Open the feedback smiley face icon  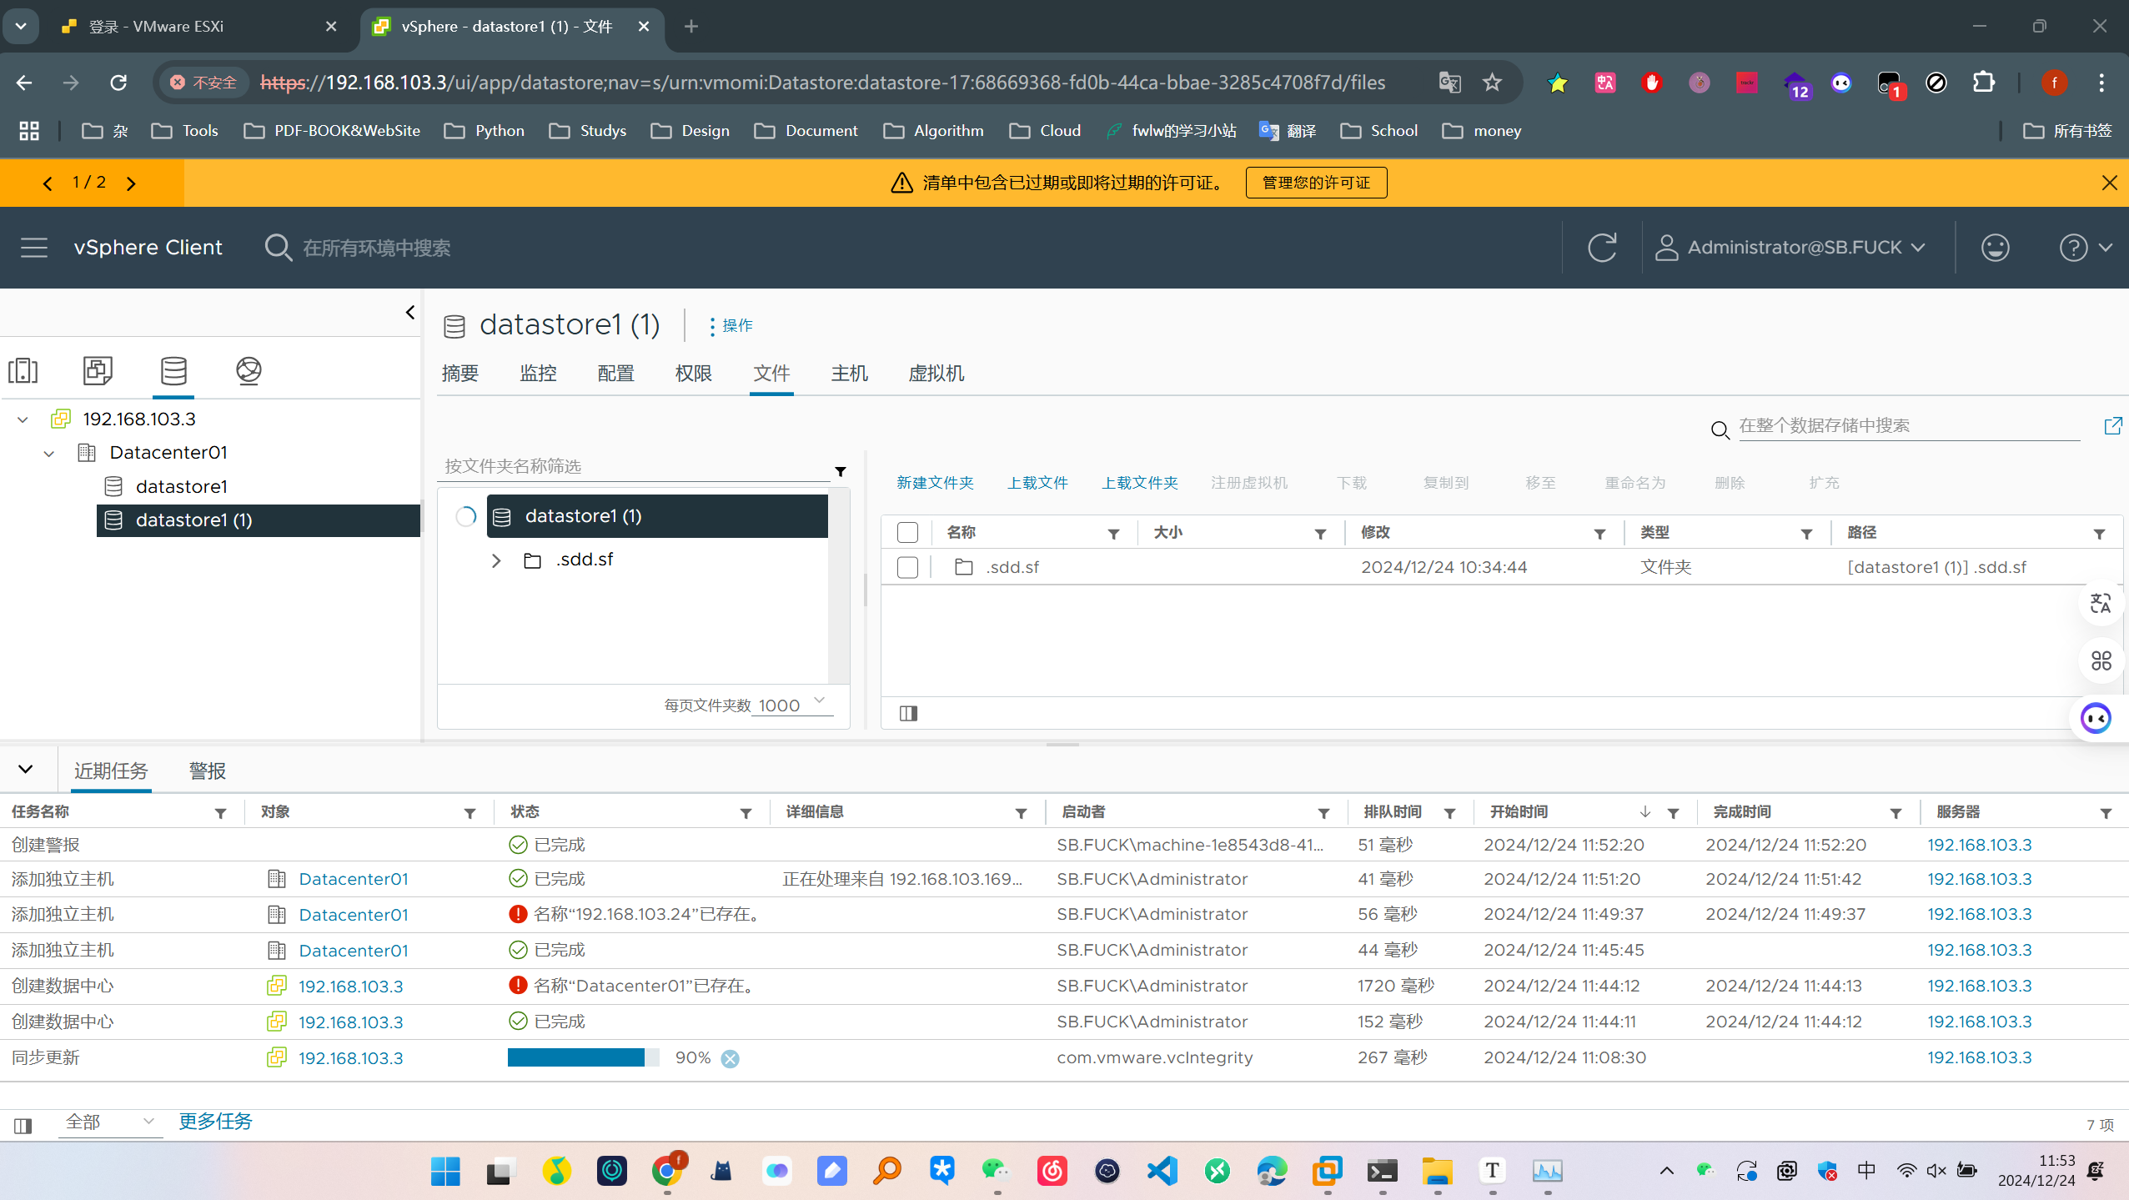coord(1995,248)
